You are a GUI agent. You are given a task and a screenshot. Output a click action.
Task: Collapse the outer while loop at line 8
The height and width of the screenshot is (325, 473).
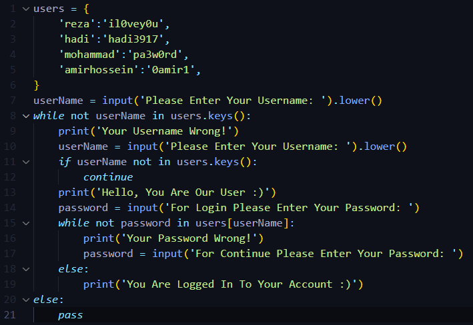26,116
